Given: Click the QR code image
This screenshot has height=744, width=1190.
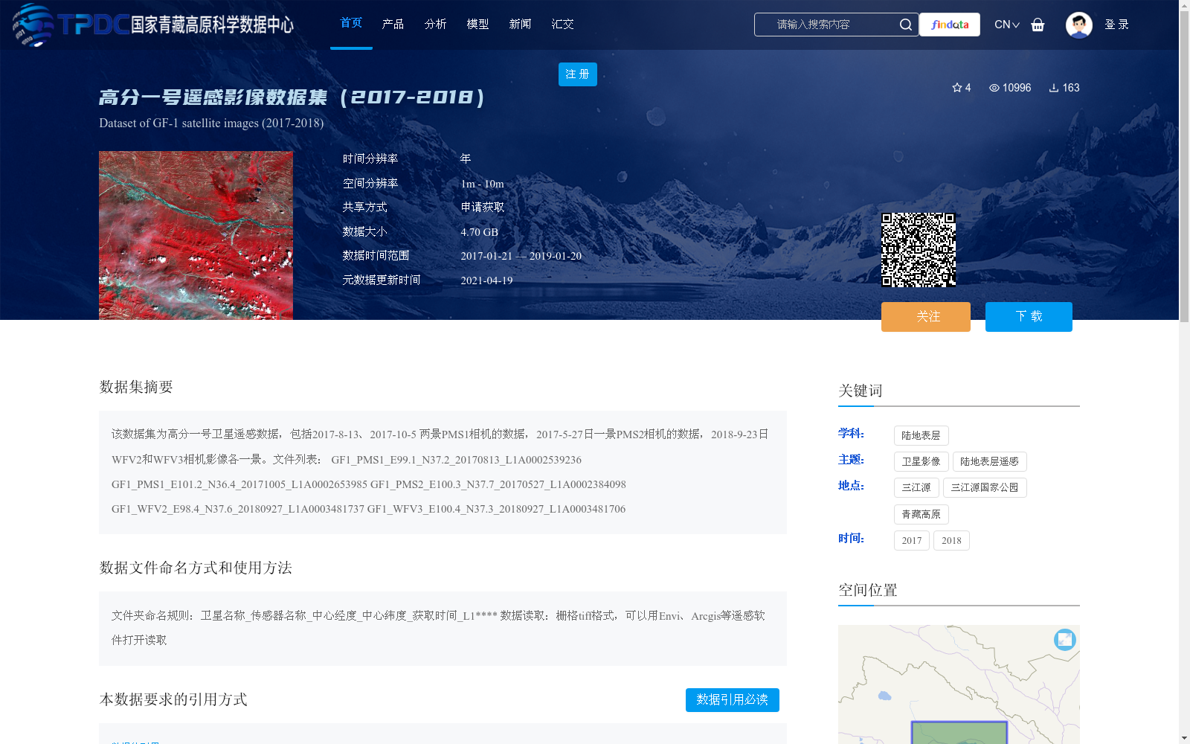Looking at the screenshot, I should tap(919, 250).
